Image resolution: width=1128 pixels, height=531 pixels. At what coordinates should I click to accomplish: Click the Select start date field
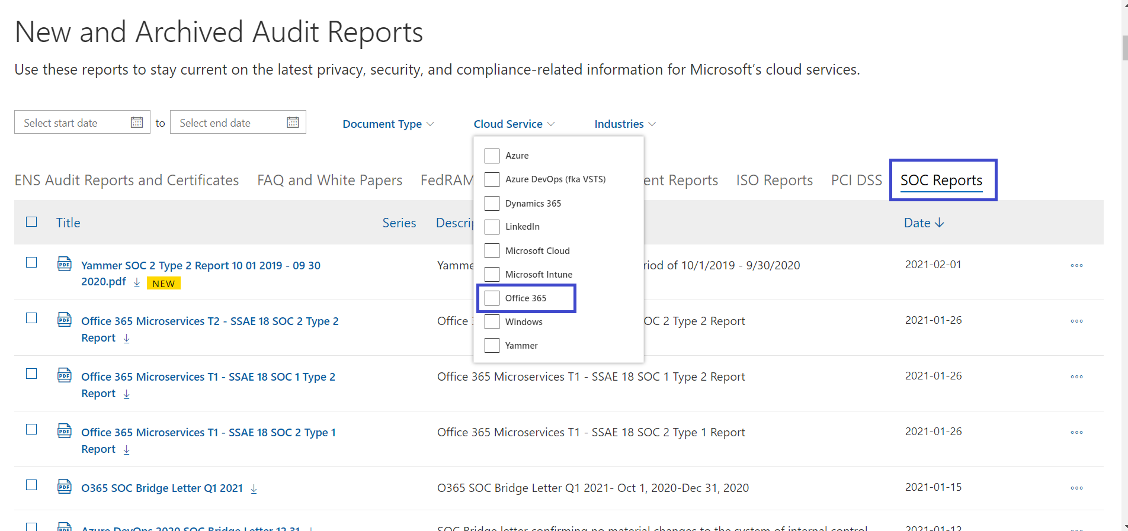tap(82, 122)
